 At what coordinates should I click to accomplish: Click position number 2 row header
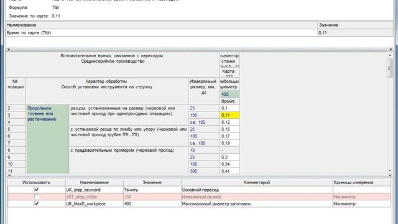click(x=16, y=108)
